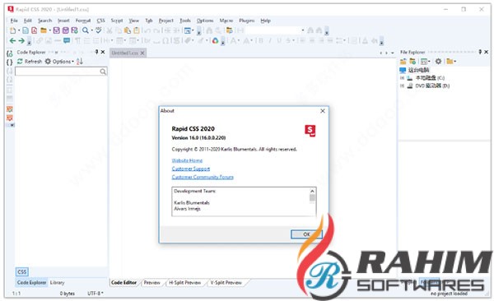
Task: Click the browser preview window icon
Action: [188, 30]
